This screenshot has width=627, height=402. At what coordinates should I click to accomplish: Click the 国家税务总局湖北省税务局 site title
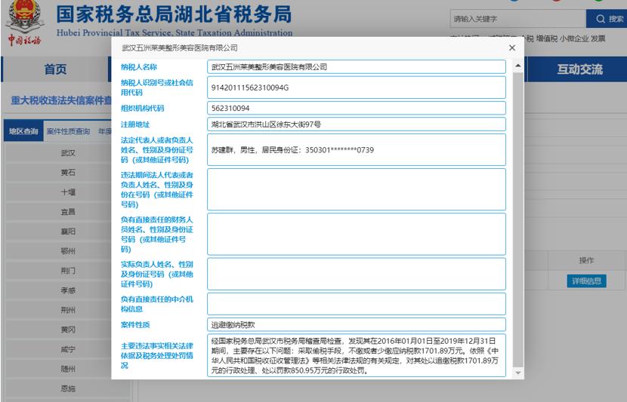(x=174, y=14)
